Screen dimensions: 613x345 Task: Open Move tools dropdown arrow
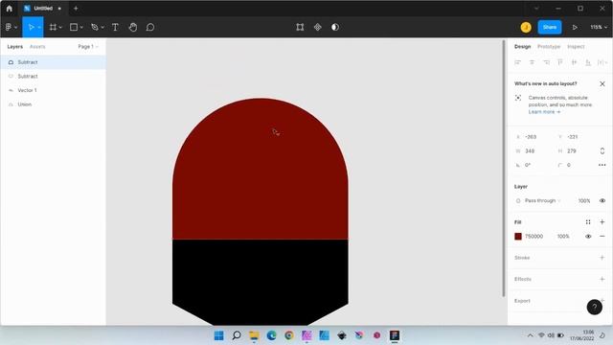[39, 28]
